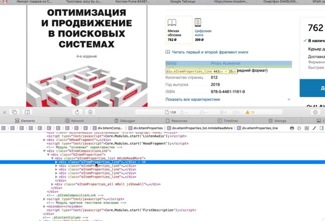The width and height of the screenshot is (325, 221).
Task: Click the print styles icon in the DOM bar
Action: (x=292, y=128)
